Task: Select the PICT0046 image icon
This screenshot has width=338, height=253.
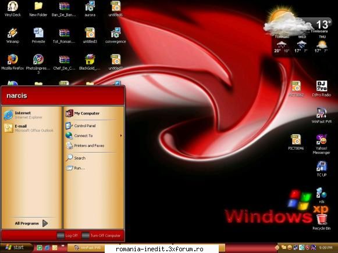Action: click(296, 142)
